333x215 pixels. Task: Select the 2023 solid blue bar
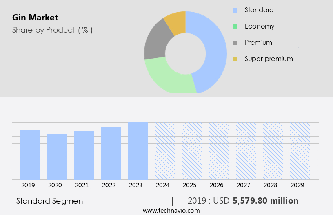(138, 151)
